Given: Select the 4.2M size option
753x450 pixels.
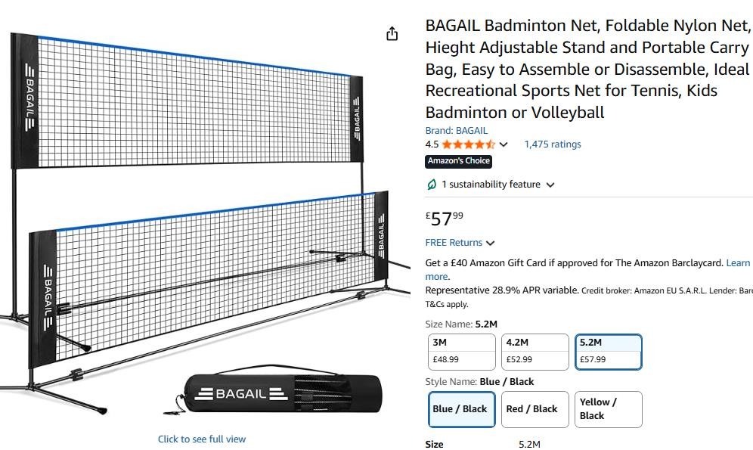Looking at the screenshot, I should 535,352.
